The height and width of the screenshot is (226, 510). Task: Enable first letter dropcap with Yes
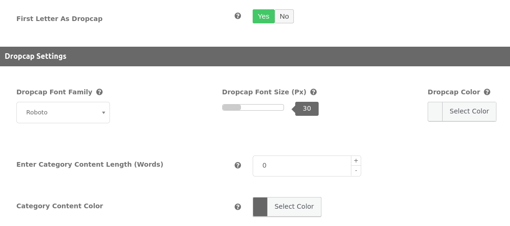[263, 16]
